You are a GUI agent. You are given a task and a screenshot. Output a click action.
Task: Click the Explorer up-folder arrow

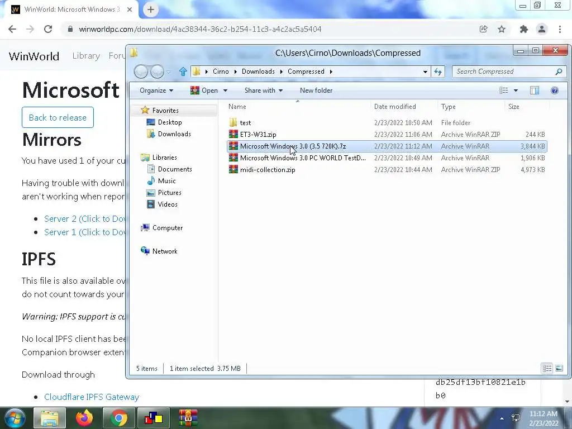coord(183,71)
